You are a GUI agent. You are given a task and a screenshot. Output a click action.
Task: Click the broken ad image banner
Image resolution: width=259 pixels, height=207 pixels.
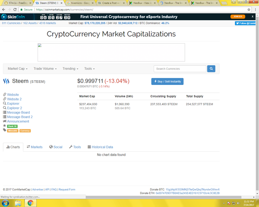click(x=111, y=52)
